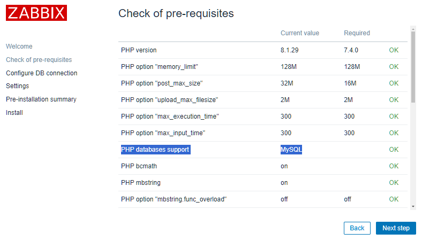The width and height of the screenshot is (422, 241).
Task: Click the Install step in sidebar
Action: pyautogui.click(x=14, y=113)
